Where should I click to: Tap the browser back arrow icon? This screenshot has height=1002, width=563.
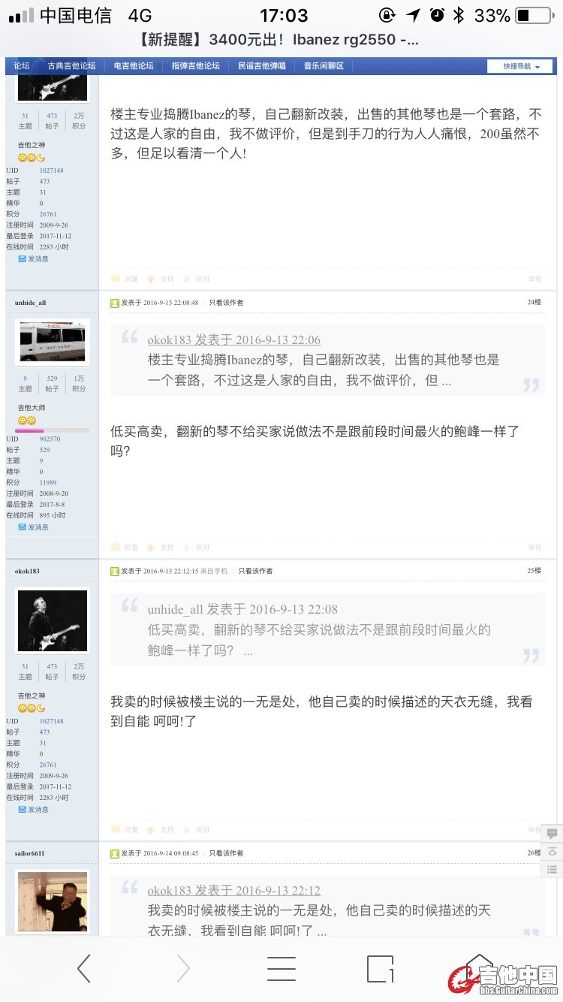[x=84, y=969]
